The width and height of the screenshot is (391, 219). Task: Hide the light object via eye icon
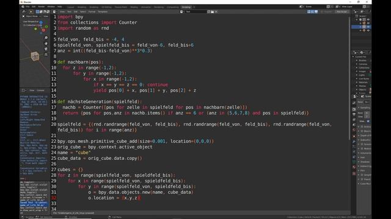368,30
